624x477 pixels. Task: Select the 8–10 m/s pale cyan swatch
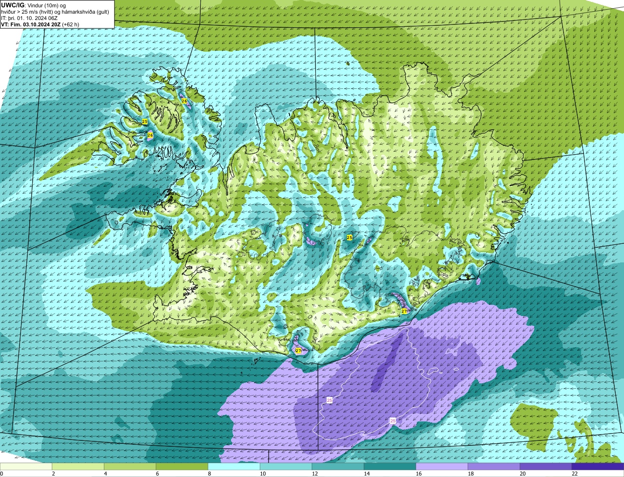234,466
